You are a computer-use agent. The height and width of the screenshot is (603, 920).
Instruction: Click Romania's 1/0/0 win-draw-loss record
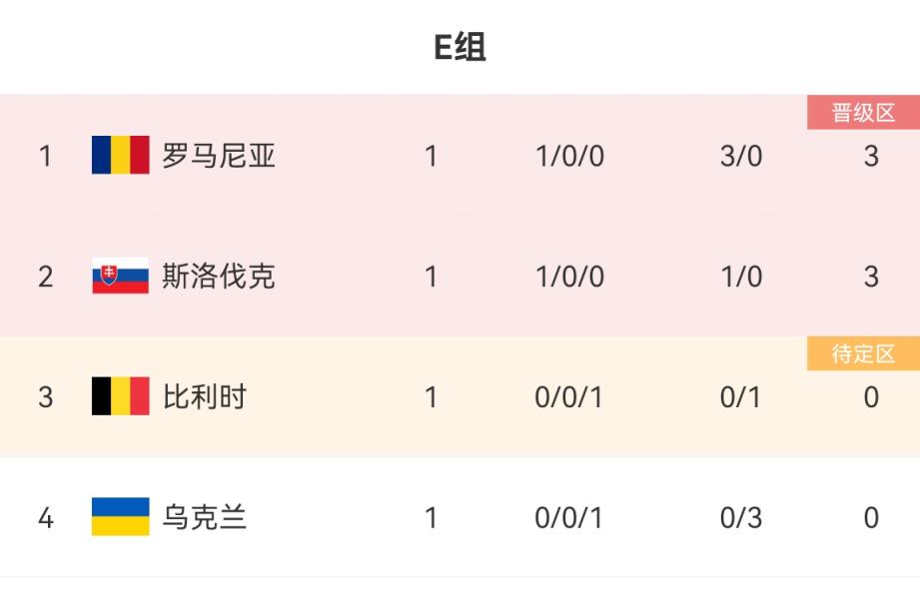(569, 156)
